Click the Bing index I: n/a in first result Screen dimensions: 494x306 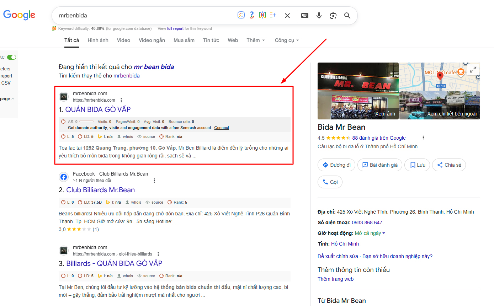pos(105,136)
